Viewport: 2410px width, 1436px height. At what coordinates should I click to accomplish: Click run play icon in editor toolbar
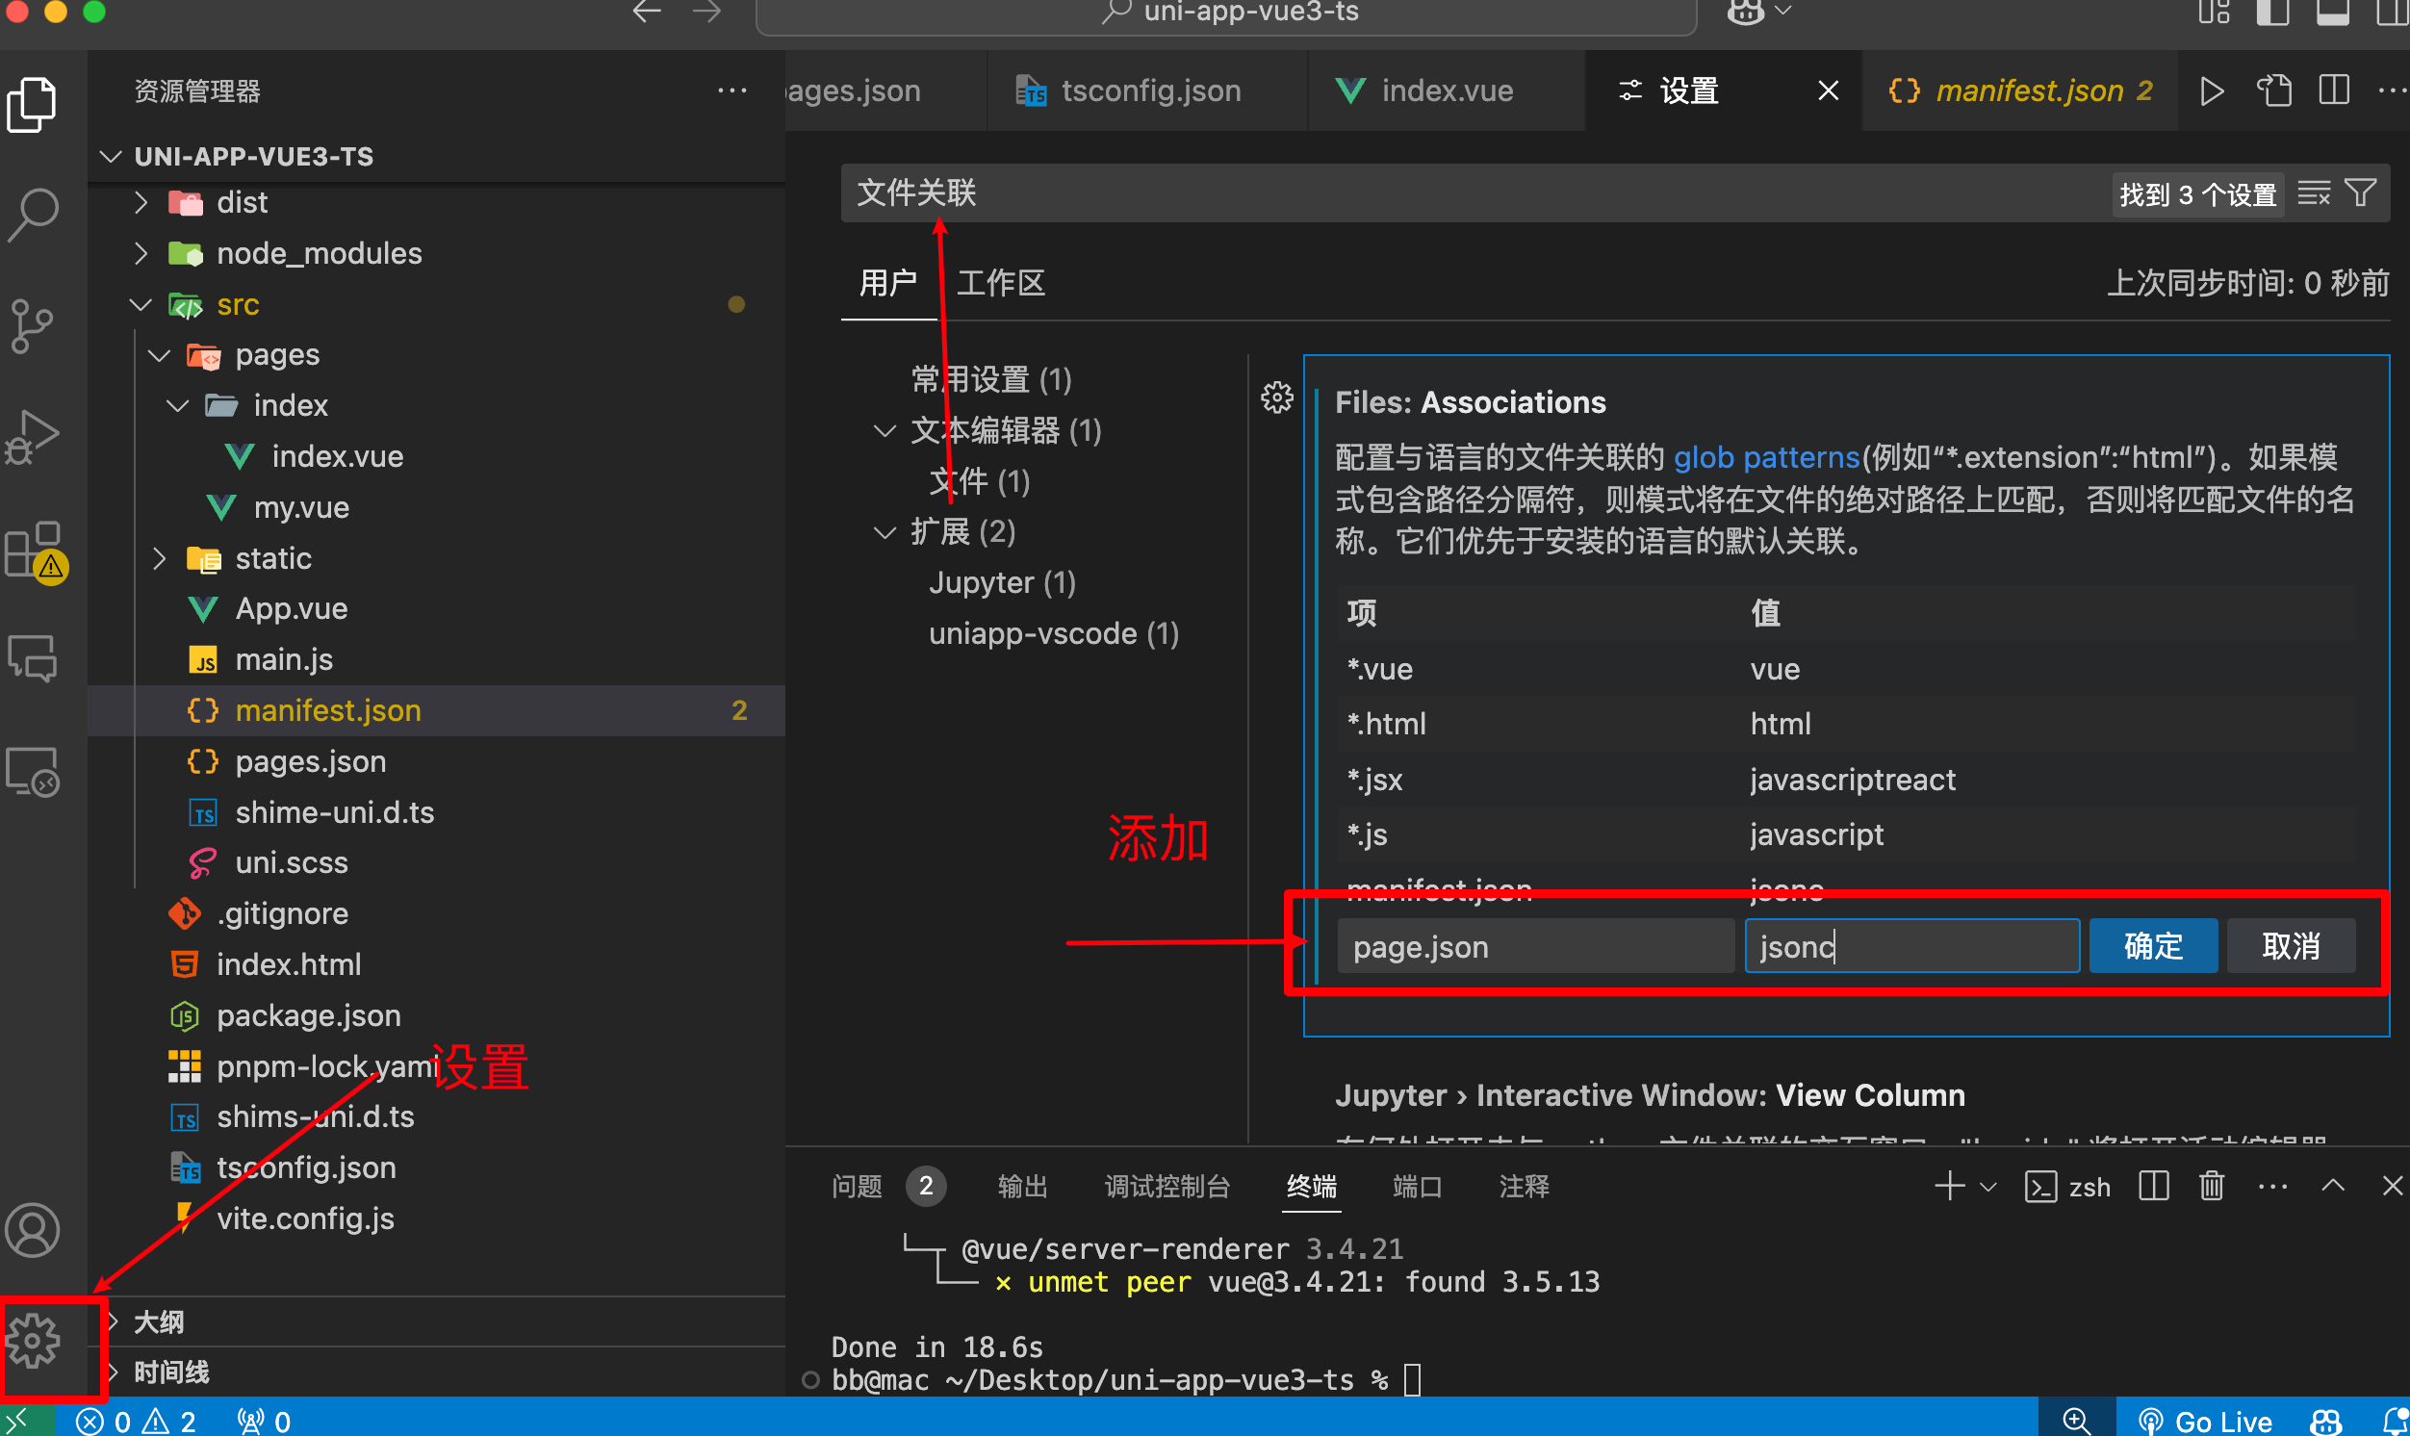click(x=2212, y=91)
